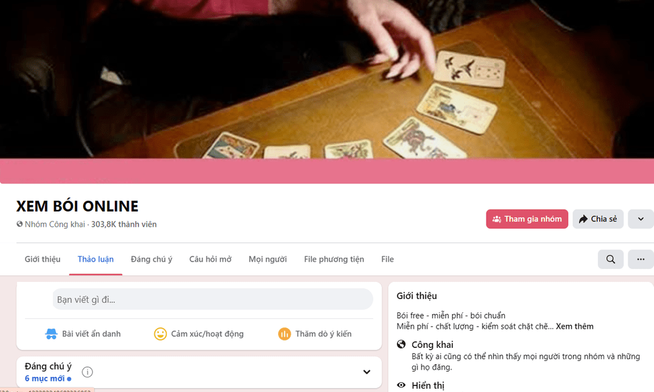Click the anonymous post icon
Image resolution: width=654 pixels, height=392 pixels.
pos(51,334)
